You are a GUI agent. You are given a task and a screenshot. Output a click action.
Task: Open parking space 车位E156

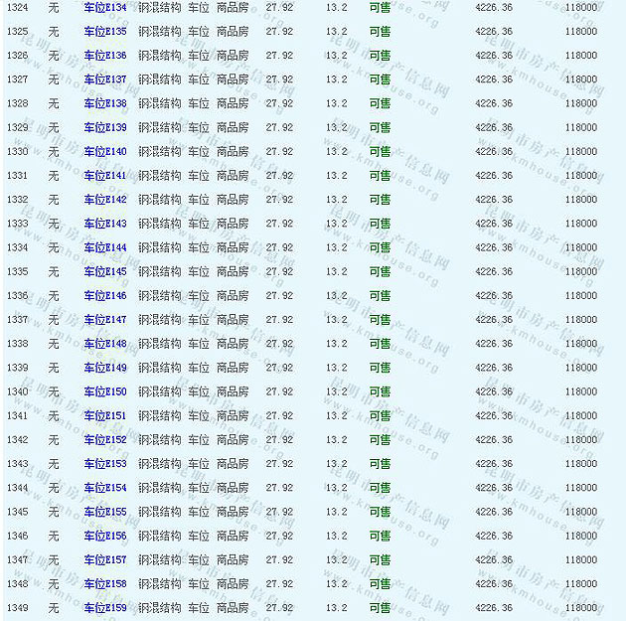104,536
